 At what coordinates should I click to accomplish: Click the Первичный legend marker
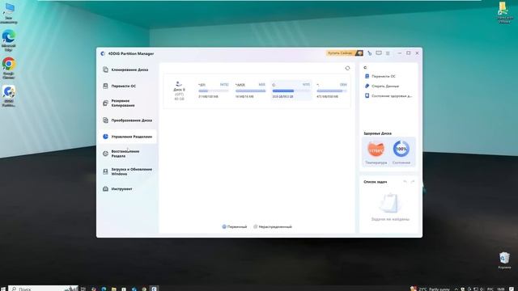point(224,226)
